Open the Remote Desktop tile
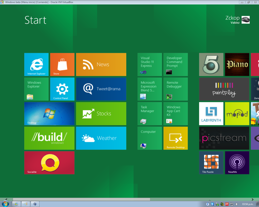 [176, 138]
